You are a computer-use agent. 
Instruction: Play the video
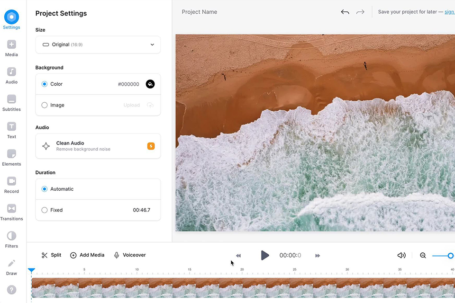264,256
